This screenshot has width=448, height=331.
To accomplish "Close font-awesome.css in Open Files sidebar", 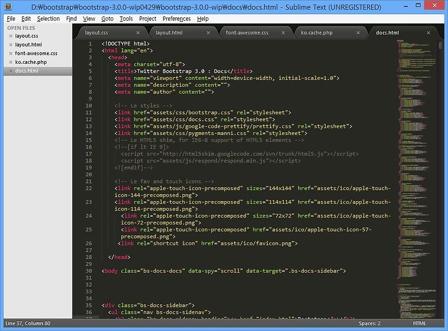I will click(x=11, y=53).
